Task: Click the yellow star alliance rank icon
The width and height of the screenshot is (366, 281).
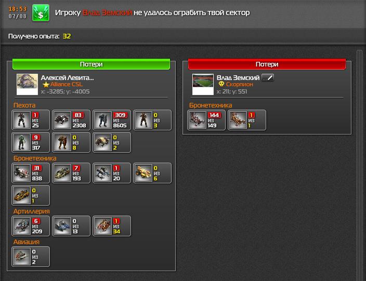Action: pos(46,85)
